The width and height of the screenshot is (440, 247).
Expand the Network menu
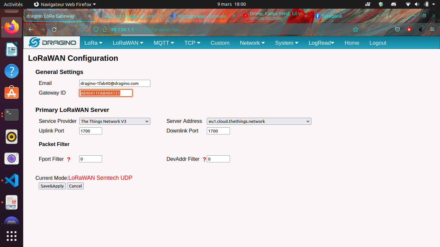(x=252, y=43)
